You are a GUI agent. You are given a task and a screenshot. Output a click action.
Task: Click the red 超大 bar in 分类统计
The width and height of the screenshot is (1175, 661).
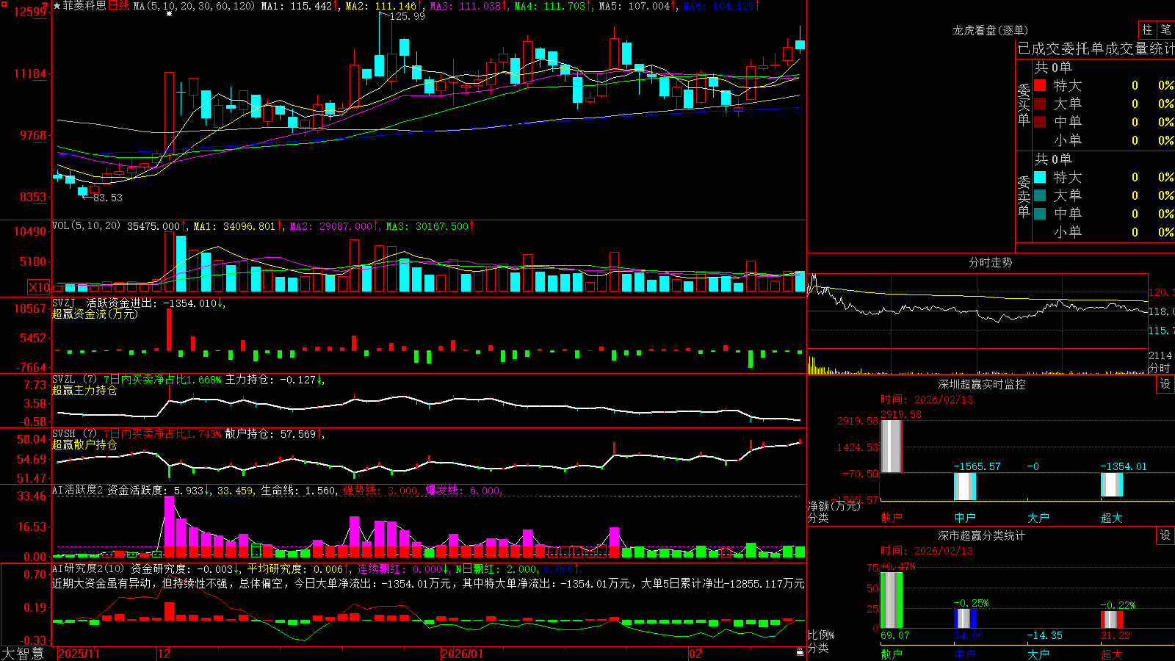point(1112,619)
